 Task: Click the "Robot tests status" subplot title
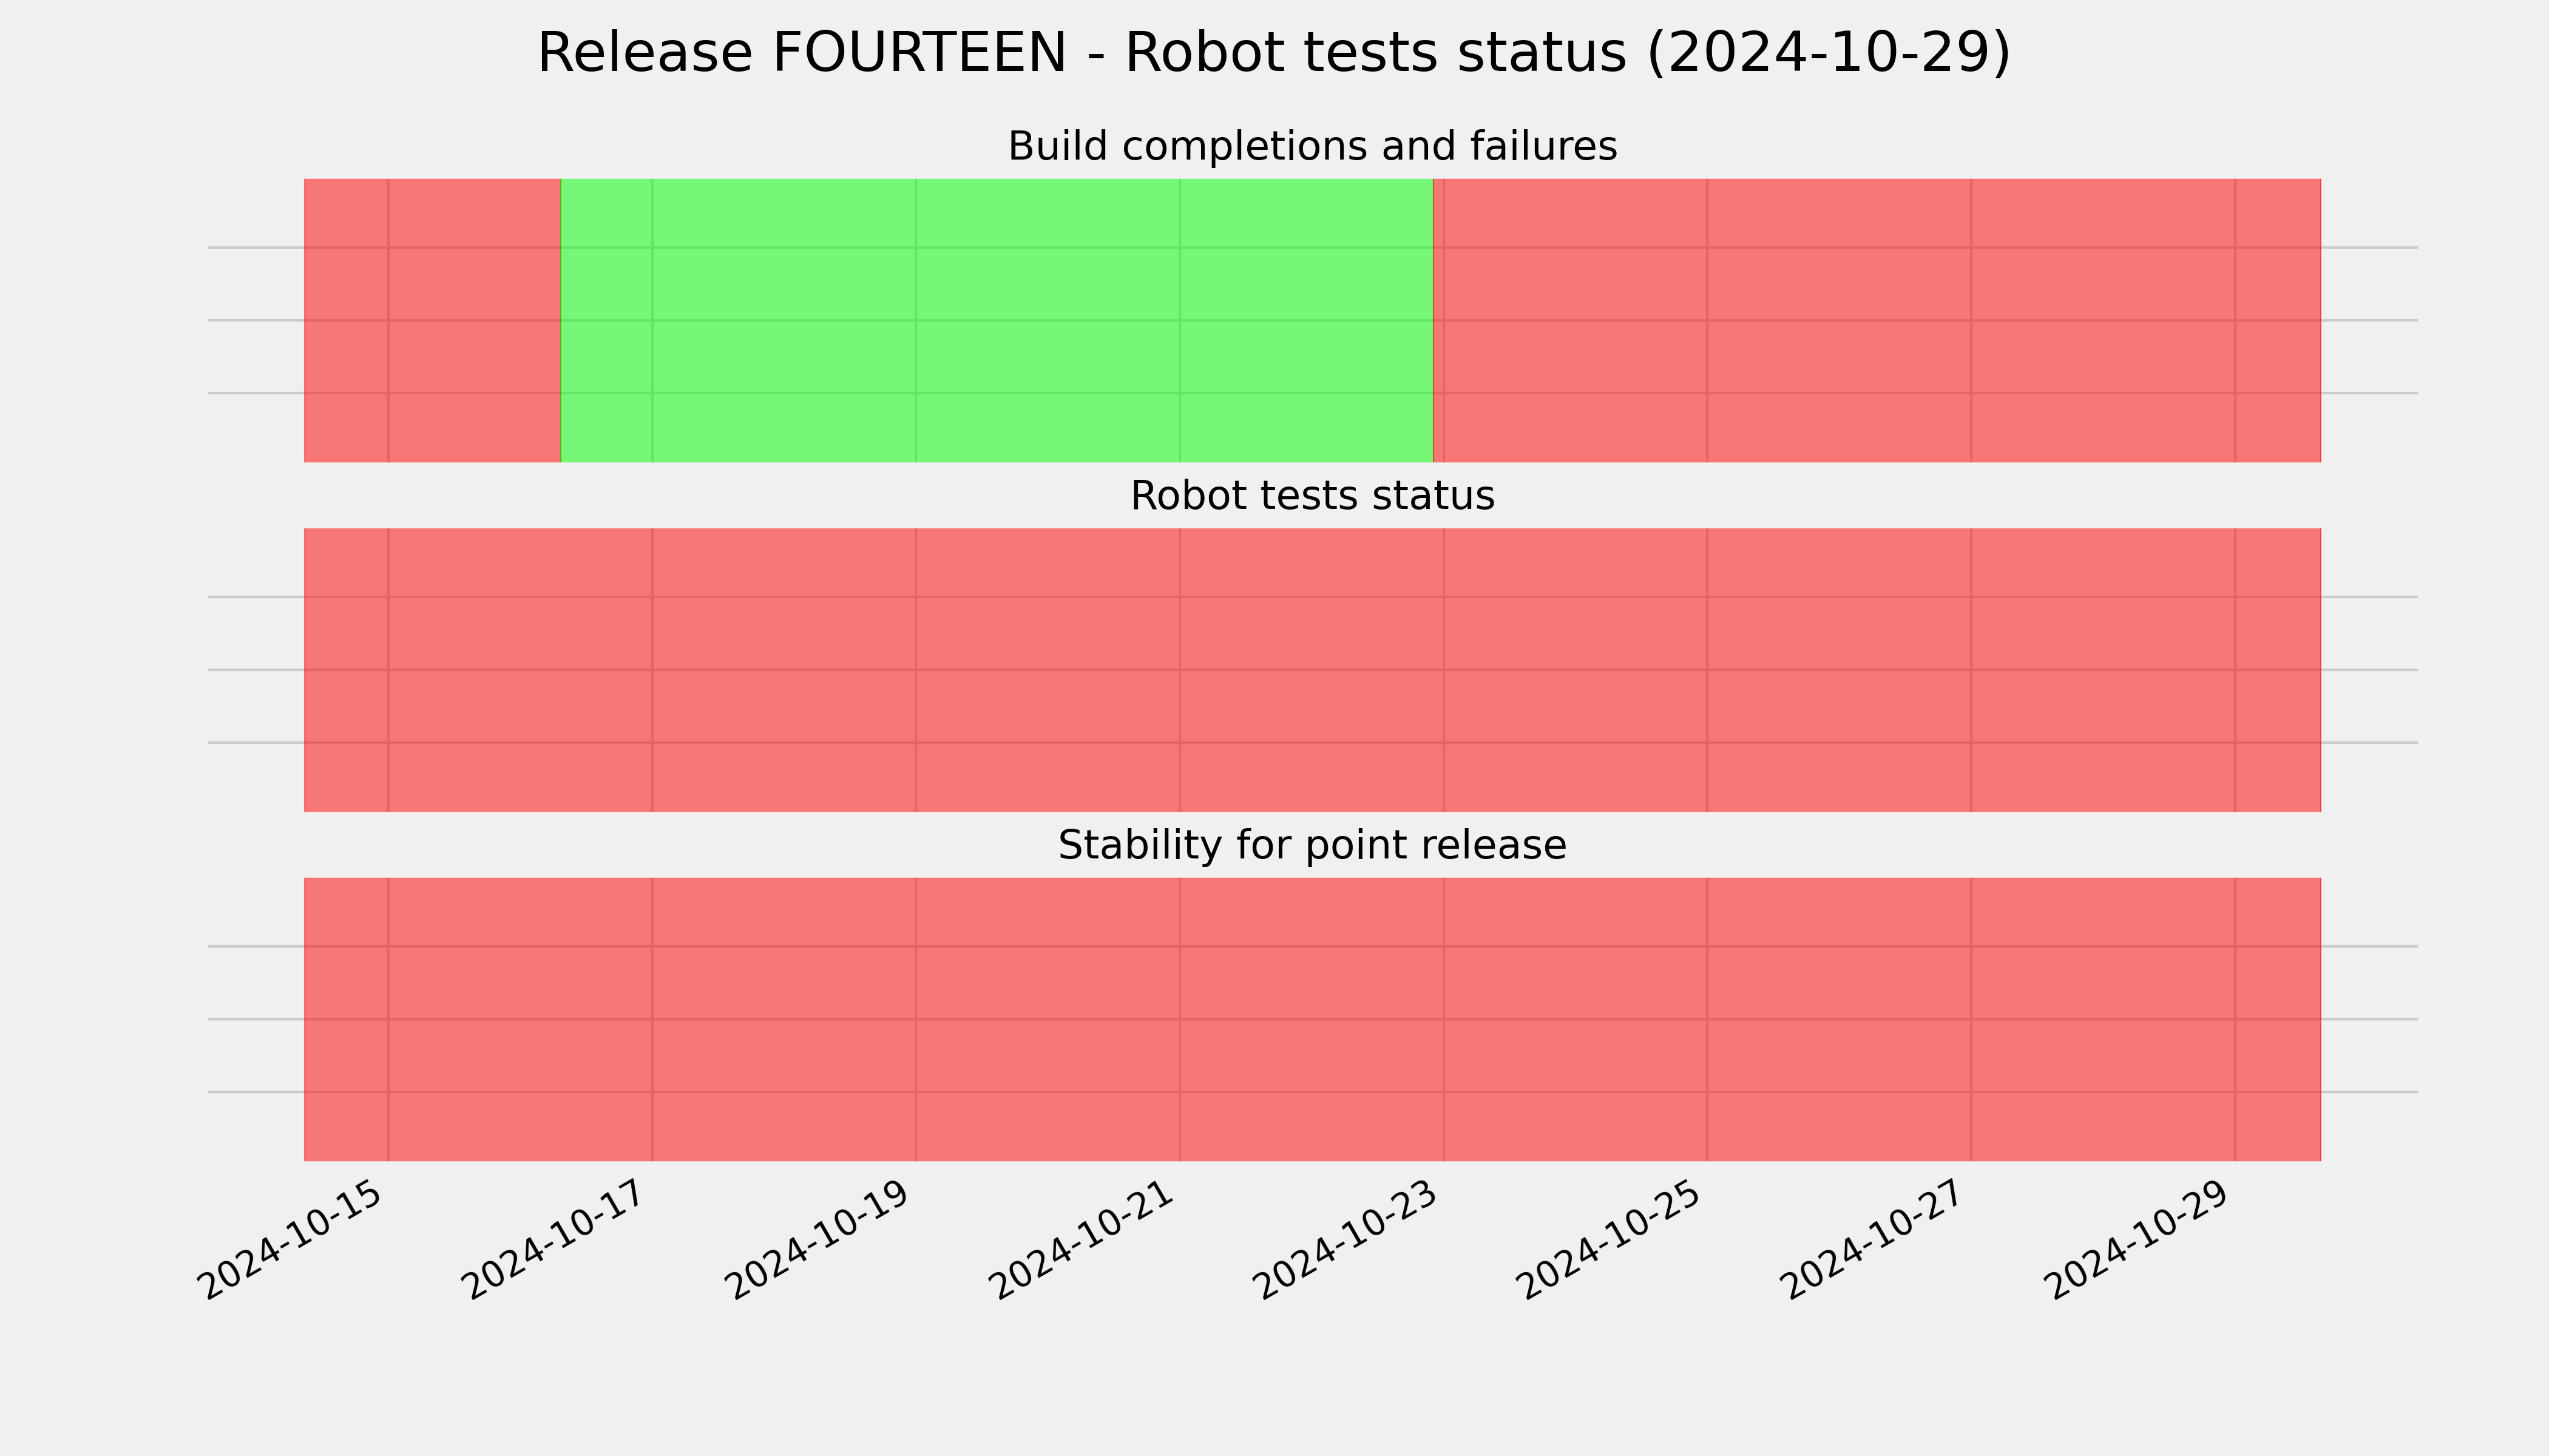click(1312, 496)
